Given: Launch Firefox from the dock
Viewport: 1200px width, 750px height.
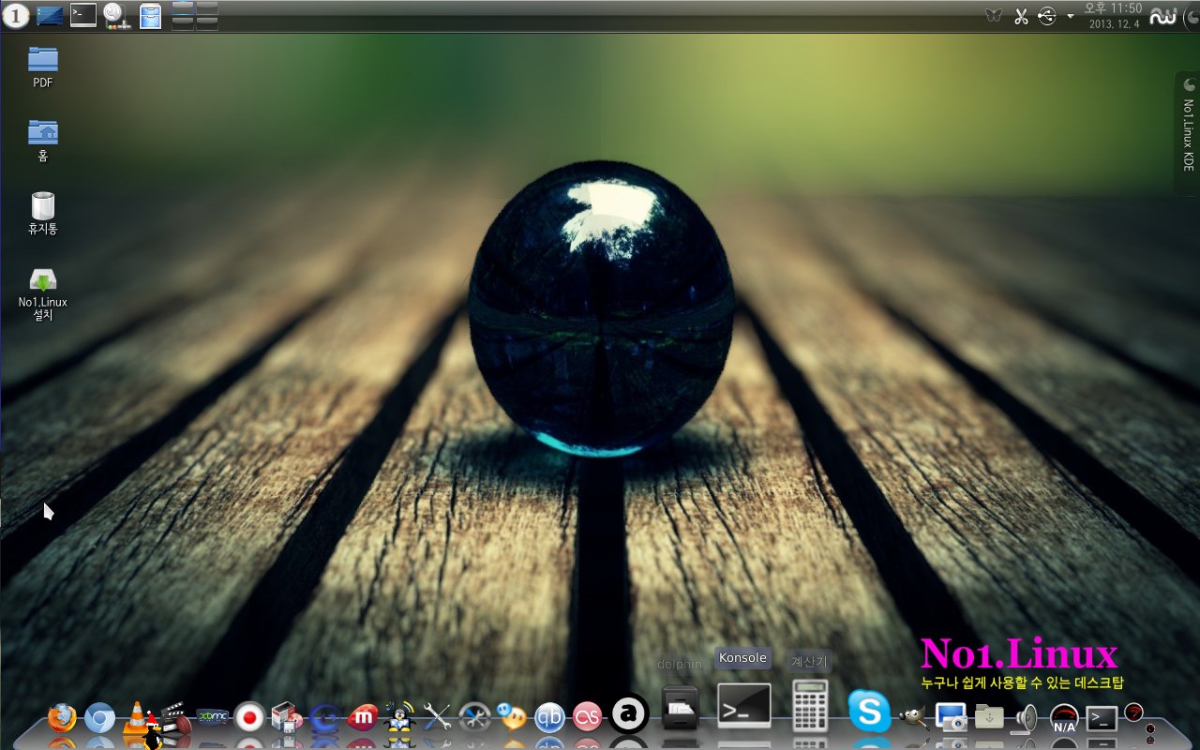Looking at the screenshot, I should click(62, 718).
